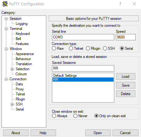Open the SSH category in tree

(x=19, y=104)
